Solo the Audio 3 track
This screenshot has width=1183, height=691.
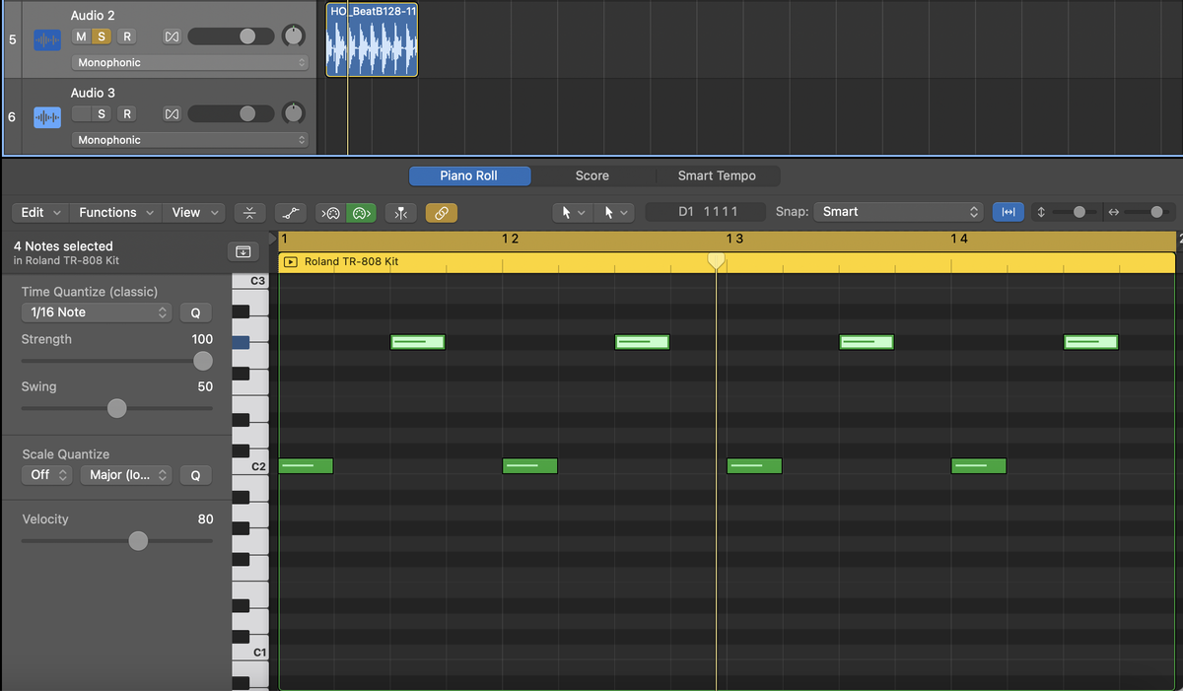pos(101,113)
